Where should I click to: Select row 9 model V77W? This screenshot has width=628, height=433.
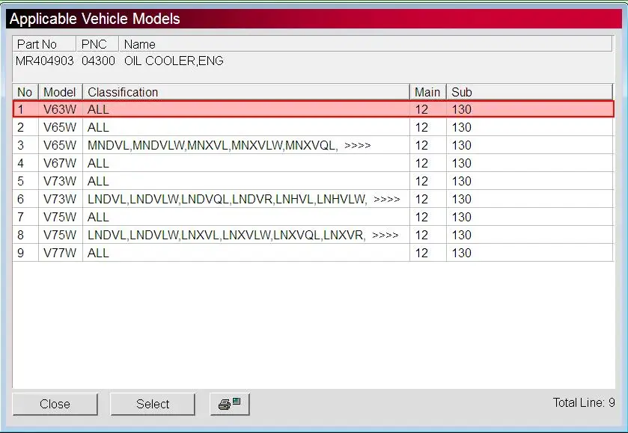[313, 253]
